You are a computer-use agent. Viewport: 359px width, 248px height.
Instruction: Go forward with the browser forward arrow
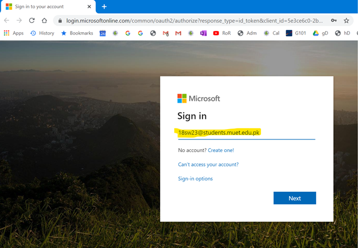point(19,21)
